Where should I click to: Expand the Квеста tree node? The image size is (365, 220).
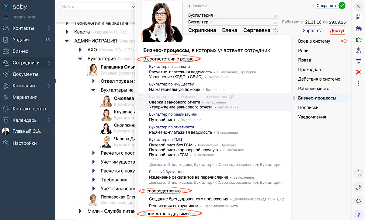(67, 32)
